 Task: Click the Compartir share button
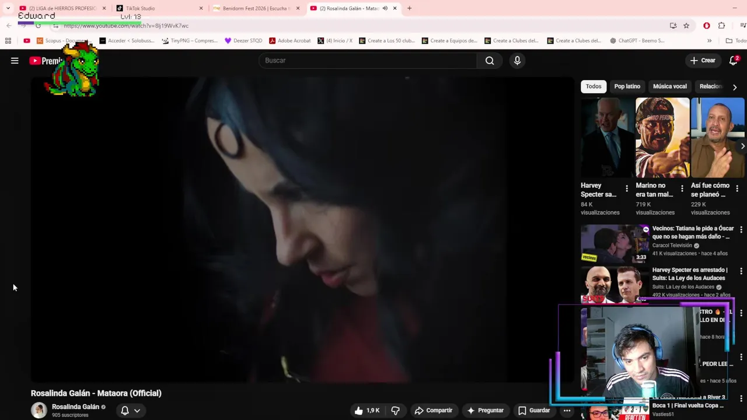pos(434,411)
